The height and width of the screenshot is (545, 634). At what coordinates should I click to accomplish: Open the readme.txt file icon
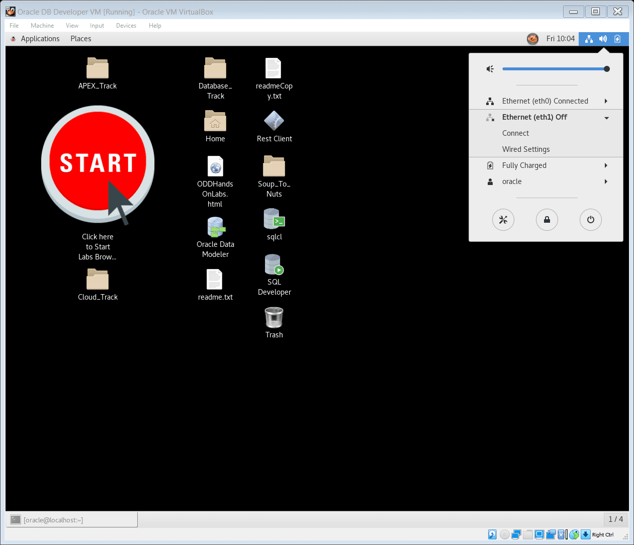point(215,279)
